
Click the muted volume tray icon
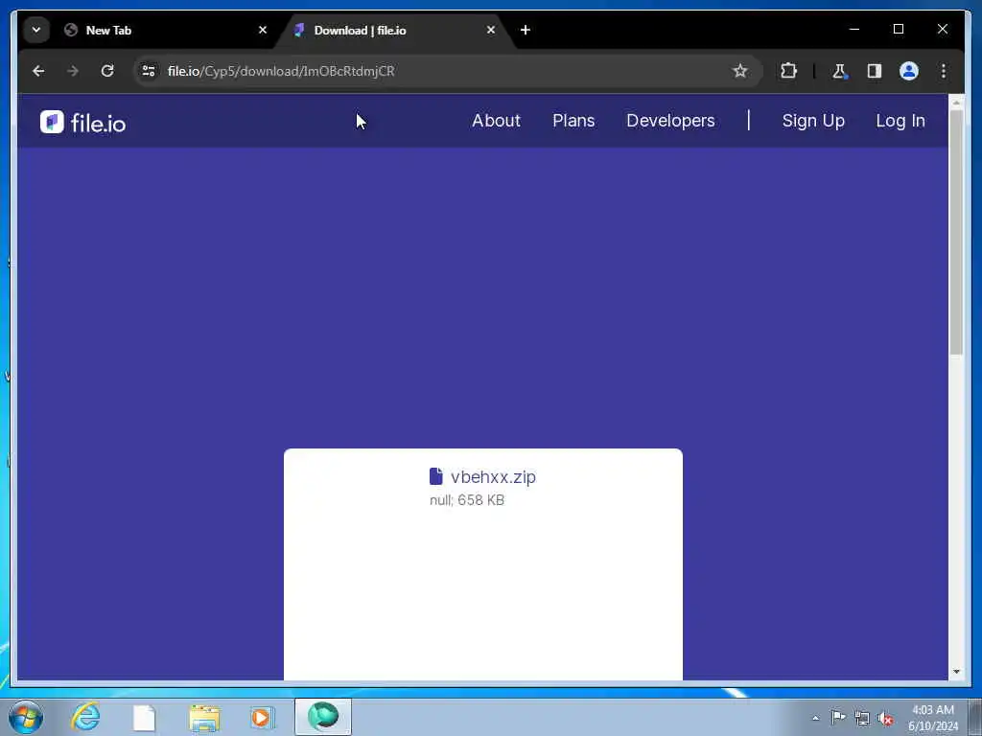pos(885,719)
